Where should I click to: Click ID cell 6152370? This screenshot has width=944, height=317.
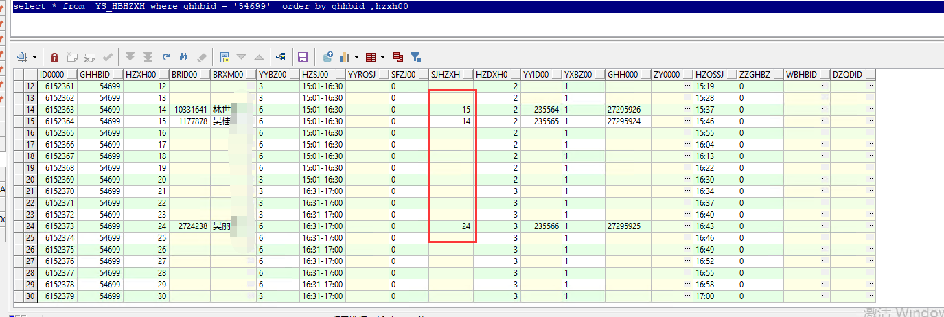pyautogui.click(x=57, y=191)
